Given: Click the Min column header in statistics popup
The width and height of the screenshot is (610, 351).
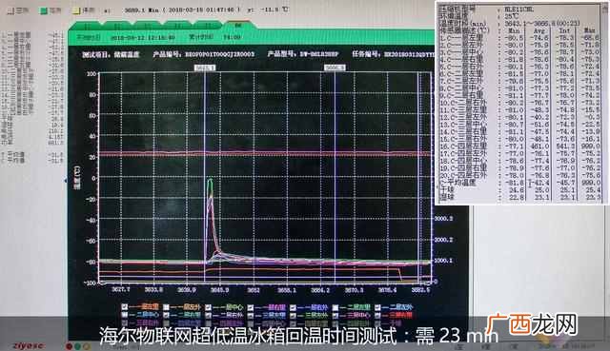Looking at the screenshot, I should click(x=514, y=30).
